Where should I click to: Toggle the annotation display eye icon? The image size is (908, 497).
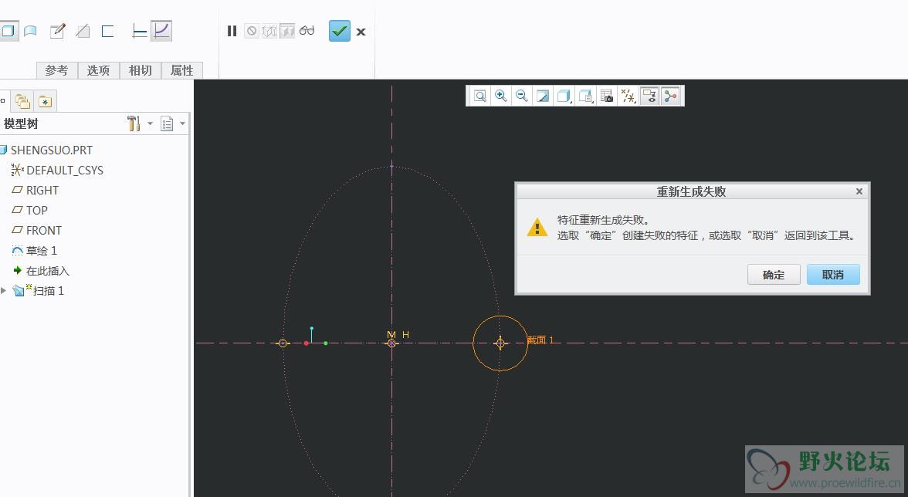tap(650, 96)
